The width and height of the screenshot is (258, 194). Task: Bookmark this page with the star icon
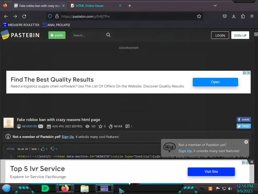click(199, 16)
